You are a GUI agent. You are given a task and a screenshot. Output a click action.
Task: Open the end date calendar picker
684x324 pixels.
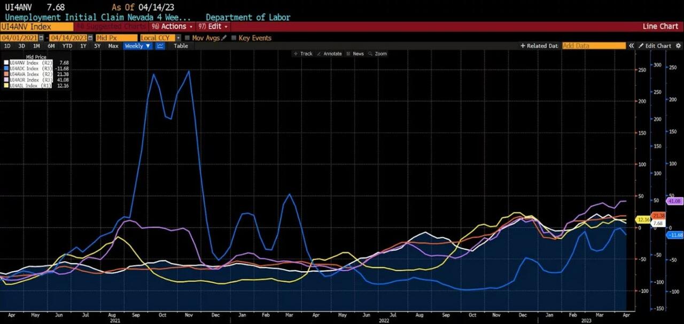click(x=90, y=38)
